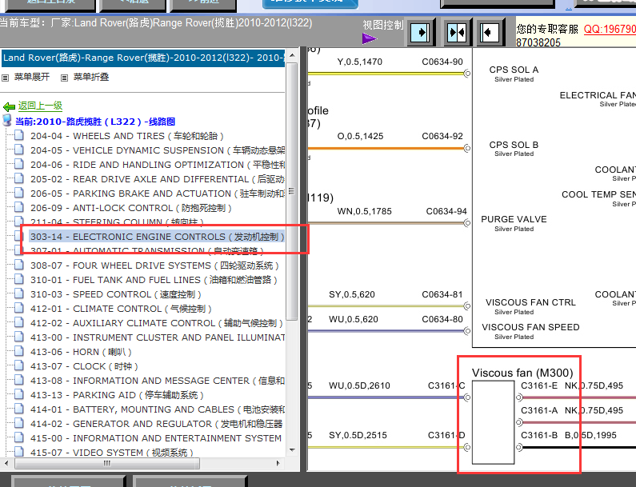The height and width of the screenshot is (487, 636).
Task: Click wire label WN,0.5,1785
Action: pos(364,211)
